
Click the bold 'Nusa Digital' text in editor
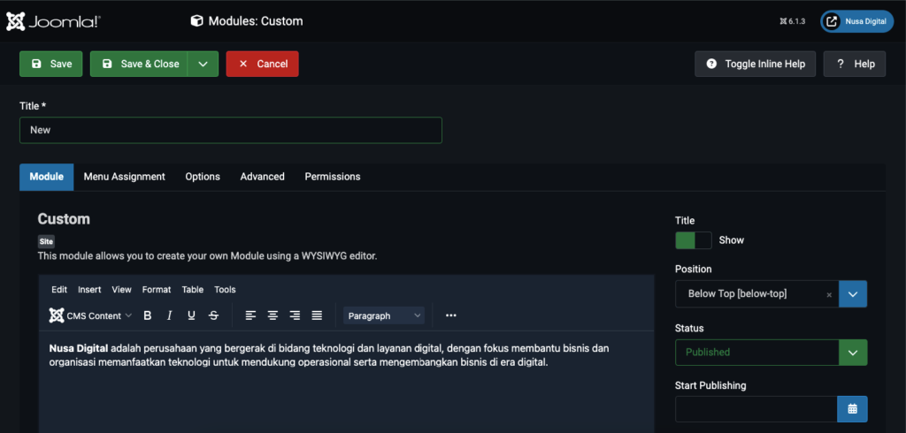tap(79, 348)
